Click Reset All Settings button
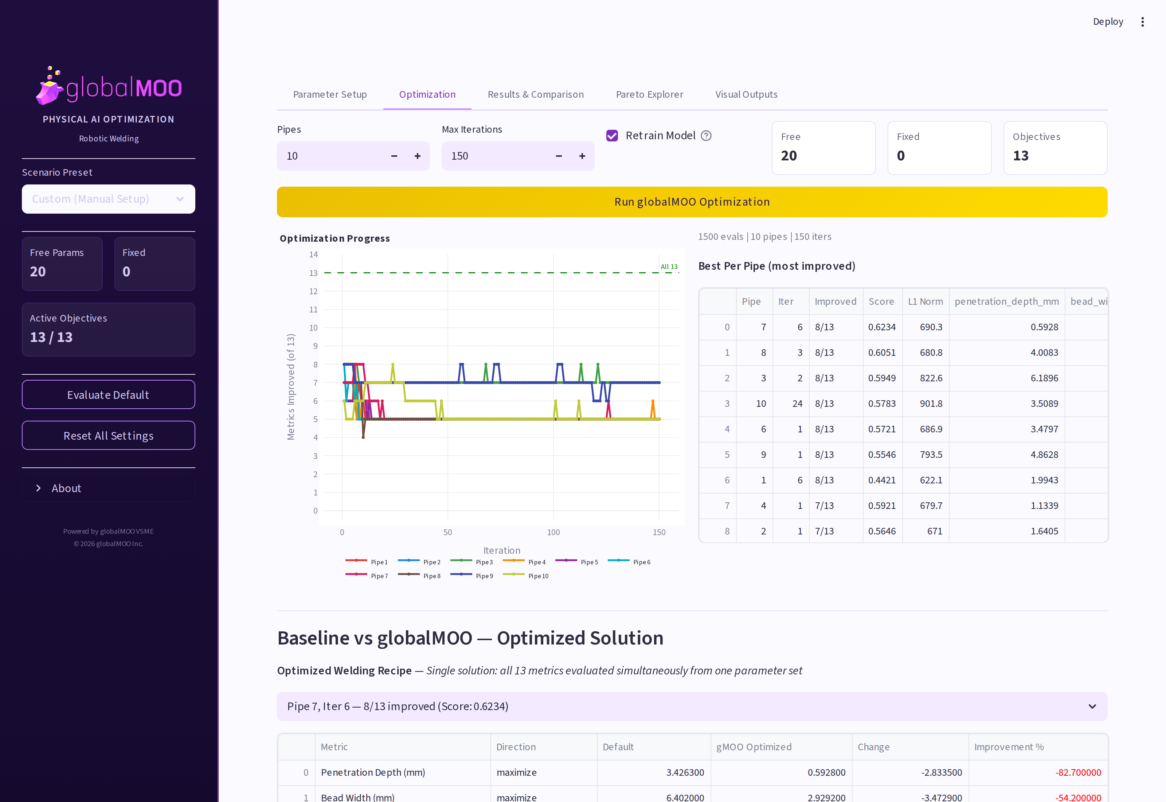The image size is (1166, 802). [x=109, y=435]
